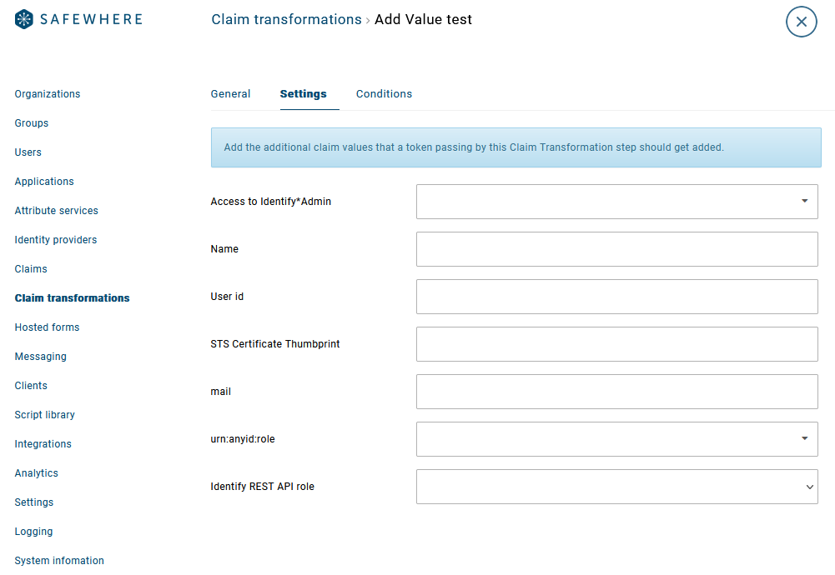Click into the User id field
The width and height of the screenshot is (835, 575).
[616, 297]
